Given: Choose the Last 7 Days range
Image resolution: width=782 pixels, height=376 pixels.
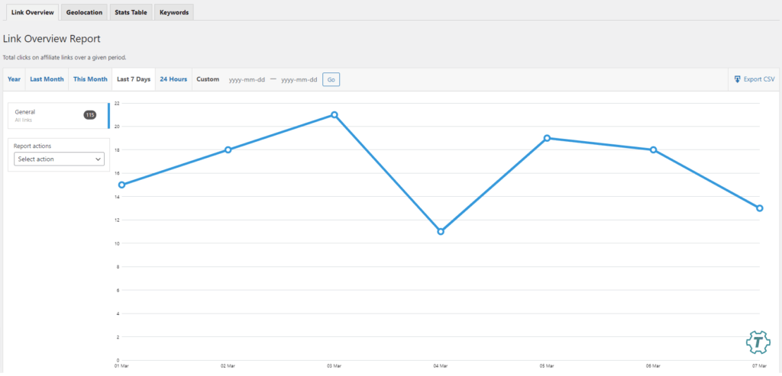Looking at the screenshot, I should (133, 79).
